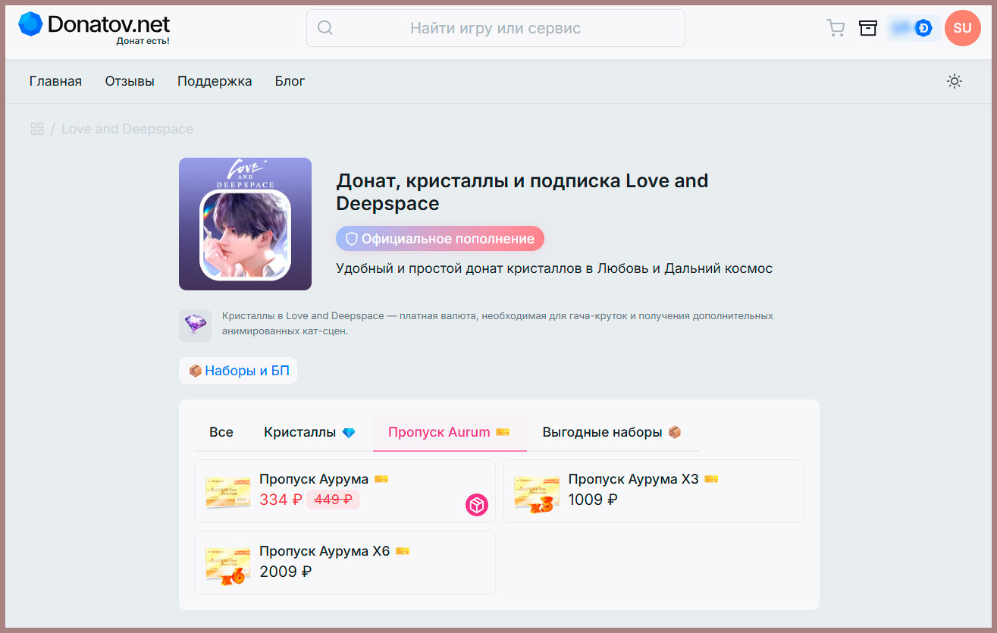Go to Главная page
This screenshot has width=997, height=633.
point(55,81)
